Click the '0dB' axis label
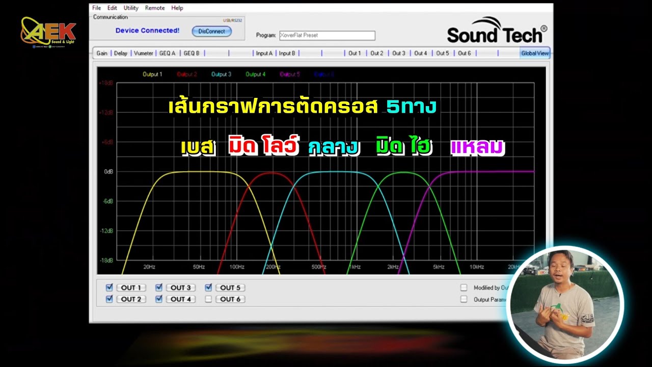 pos(108,172)
